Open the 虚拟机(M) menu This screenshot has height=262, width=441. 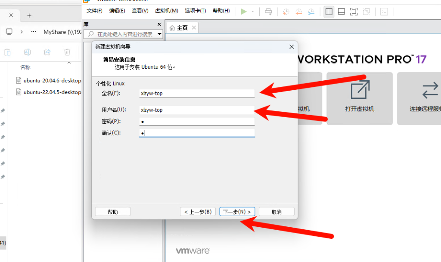(167, 11)
